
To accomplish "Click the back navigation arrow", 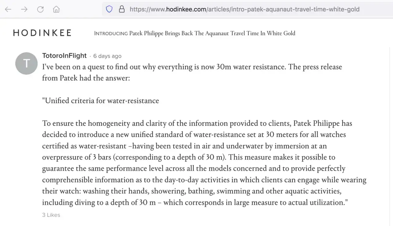I will [8, 9].
